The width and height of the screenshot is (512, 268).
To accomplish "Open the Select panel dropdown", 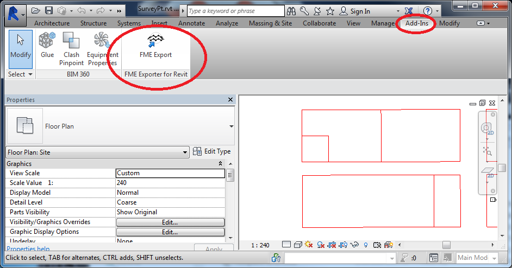I will (x=20, y=74).
